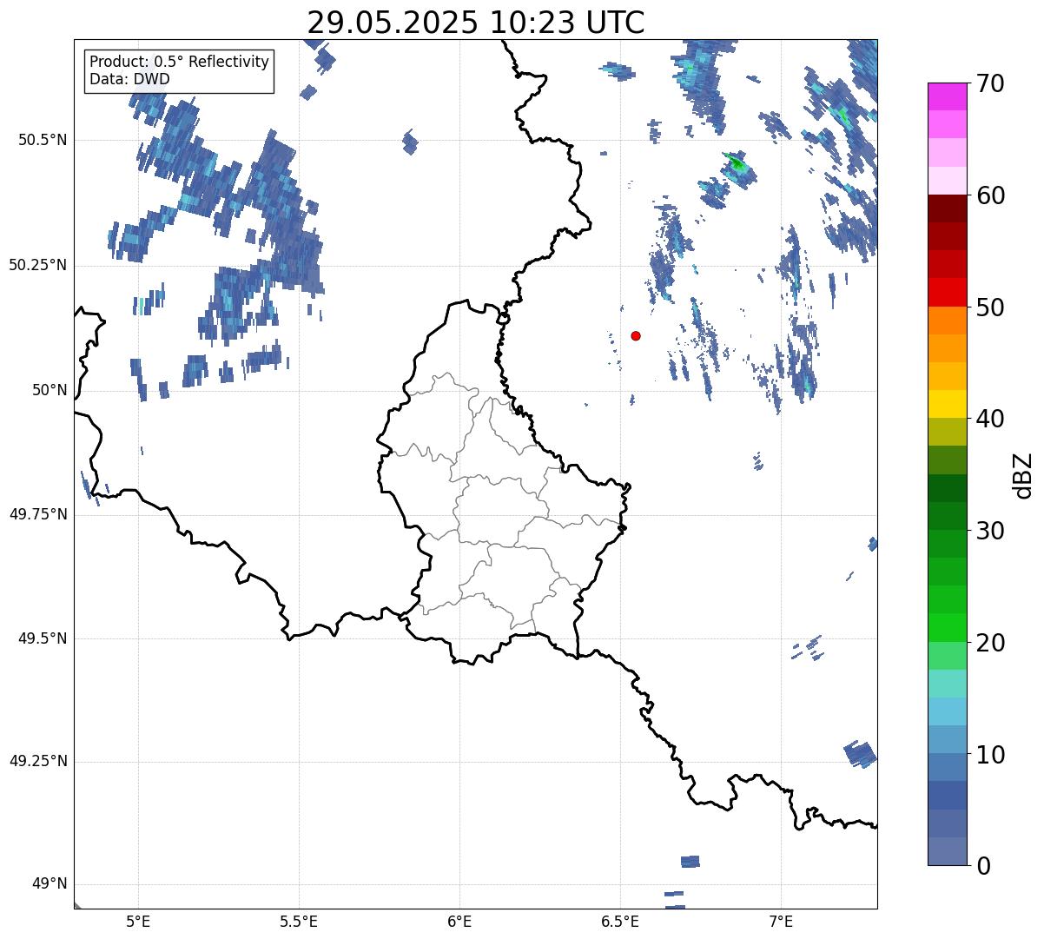Click 'Product: 0.5° Reflectivity' legend text
Screen dimensions: 1044x939
point(179,63)
